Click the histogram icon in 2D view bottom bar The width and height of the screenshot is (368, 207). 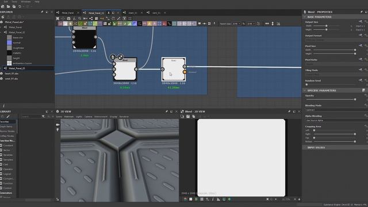point(218,200)
